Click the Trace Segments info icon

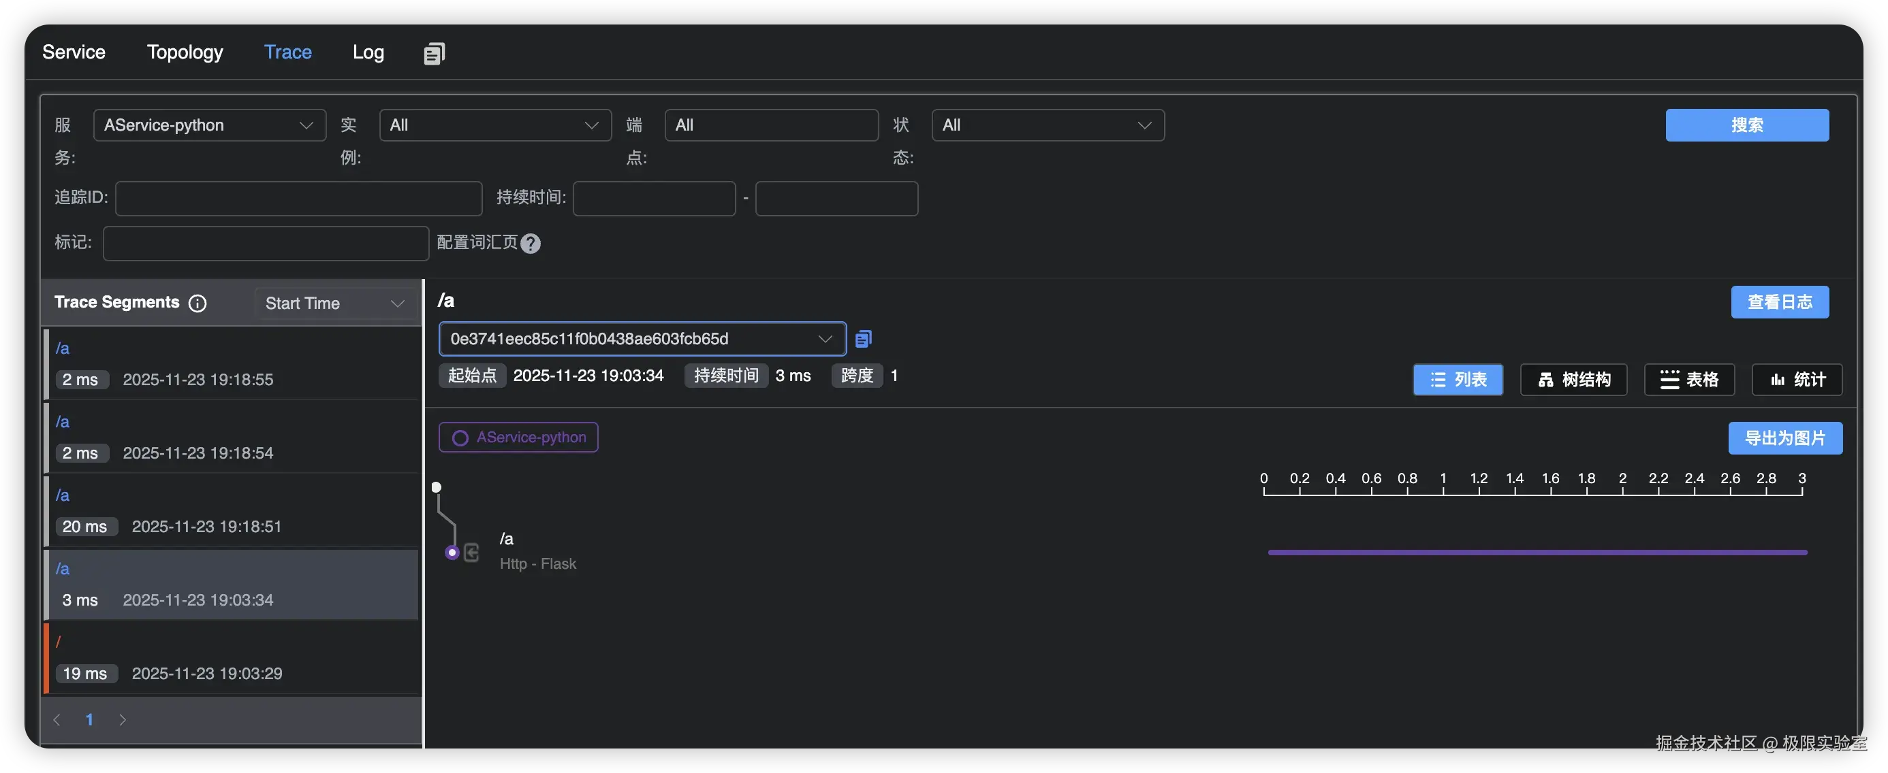[197, 303]
